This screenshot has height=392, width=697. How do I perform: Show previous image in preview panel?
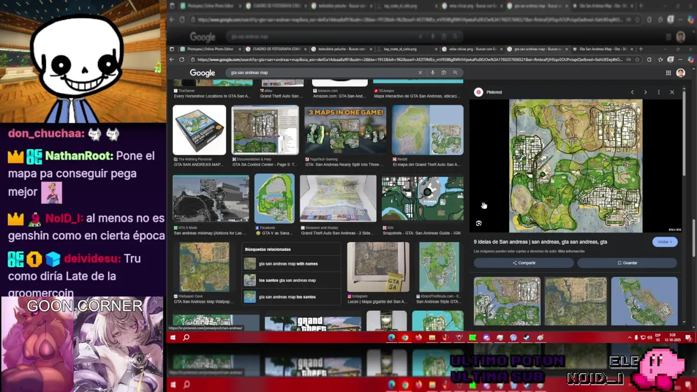pos(632,92)
